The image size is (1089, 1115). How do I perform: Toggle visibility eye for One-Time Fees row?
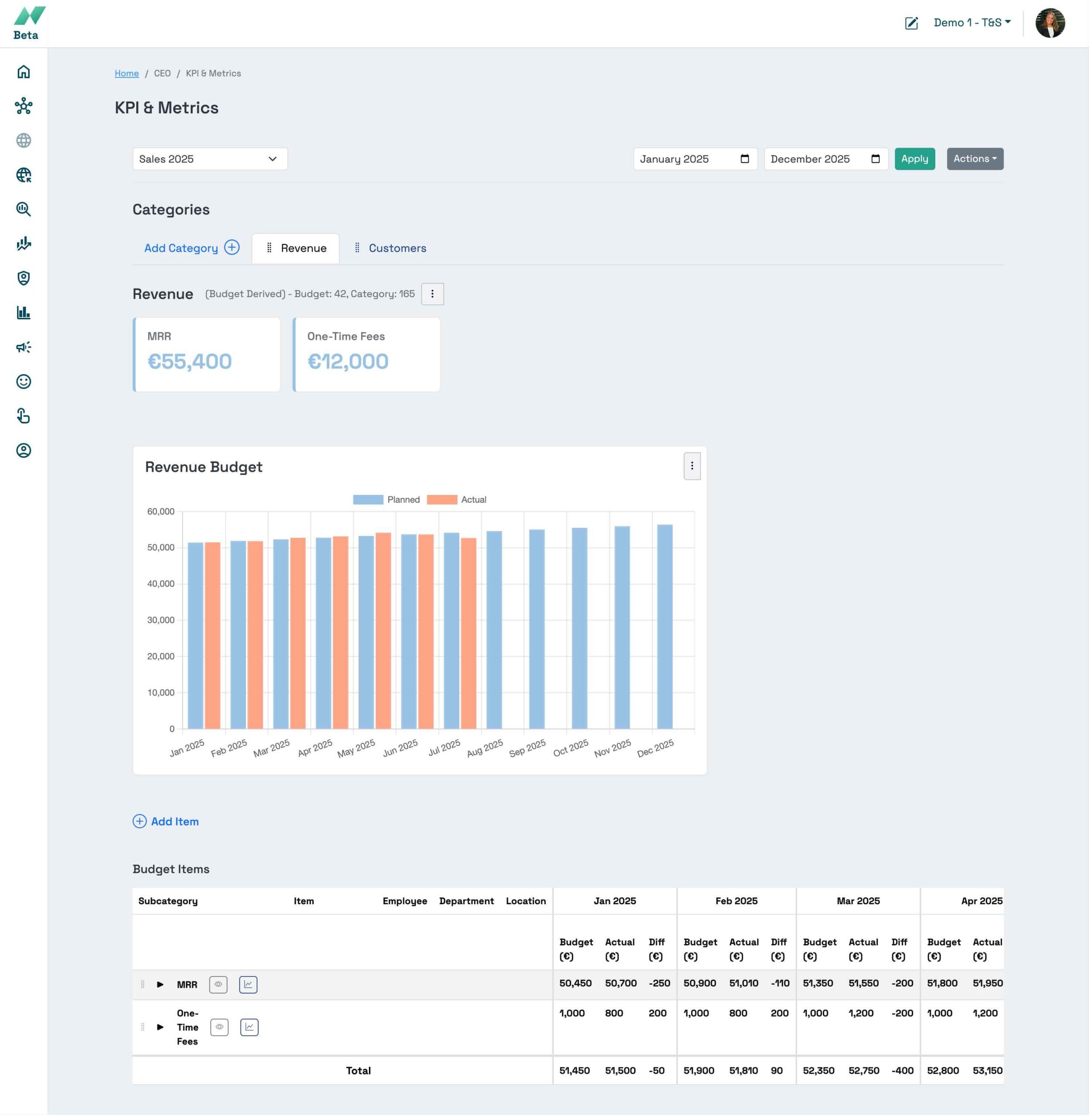click(x=219, y=1027)
